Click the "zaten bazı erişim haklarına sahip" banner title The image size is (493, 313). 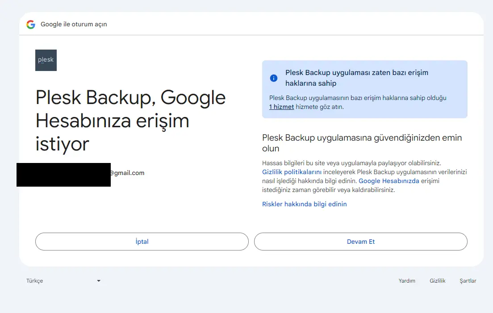click(x=356, y=78)
